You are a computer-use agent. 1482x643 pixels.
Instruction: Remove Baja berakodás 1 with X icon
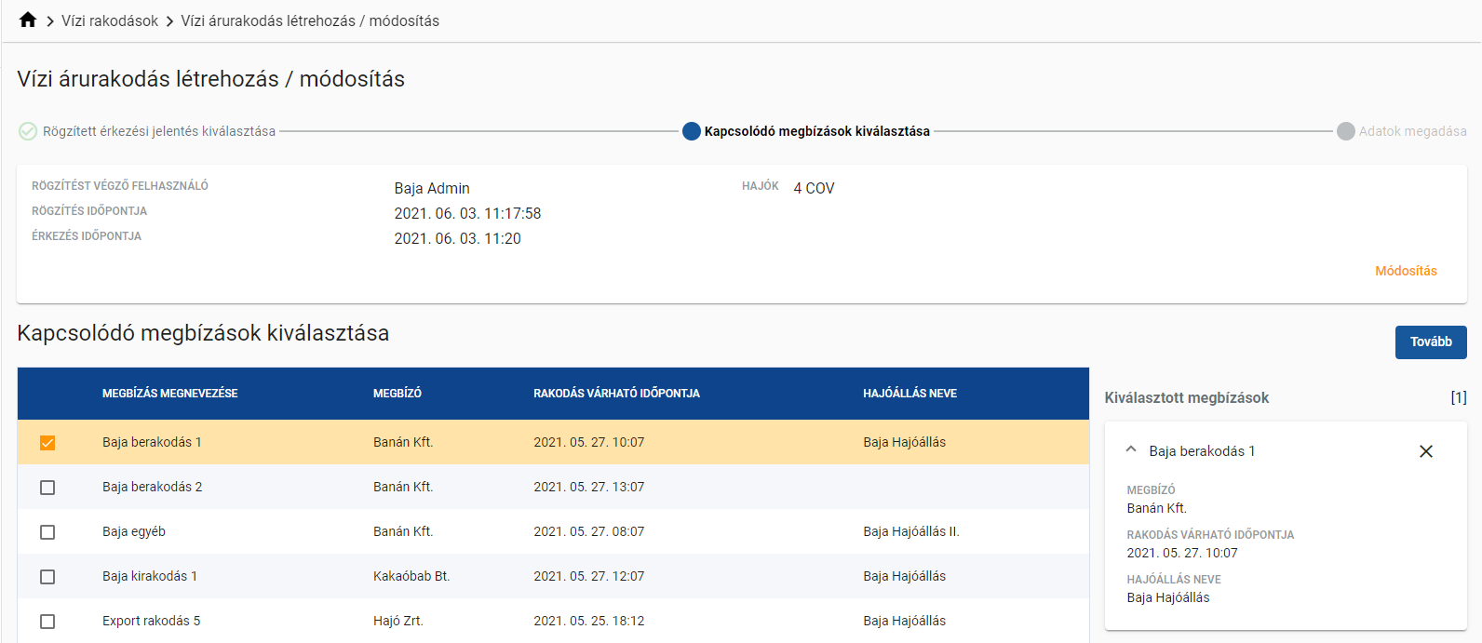1425,451
